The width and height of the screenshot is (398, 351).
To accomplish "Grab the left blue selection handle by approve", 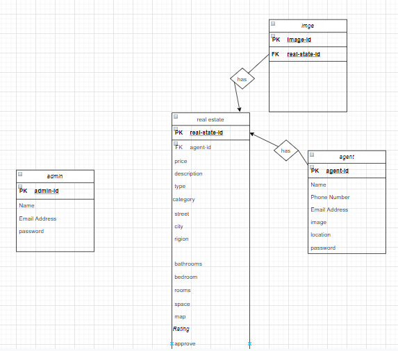I will [x=172, y=343].
